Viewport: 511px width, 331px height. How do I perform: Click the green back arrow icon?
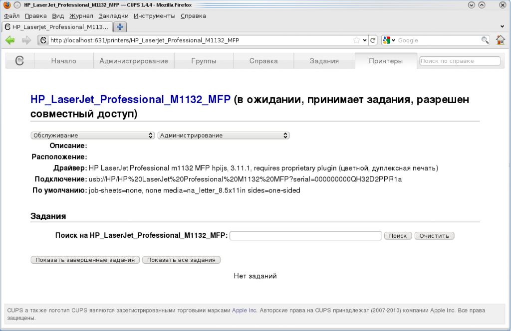point(10,40)
